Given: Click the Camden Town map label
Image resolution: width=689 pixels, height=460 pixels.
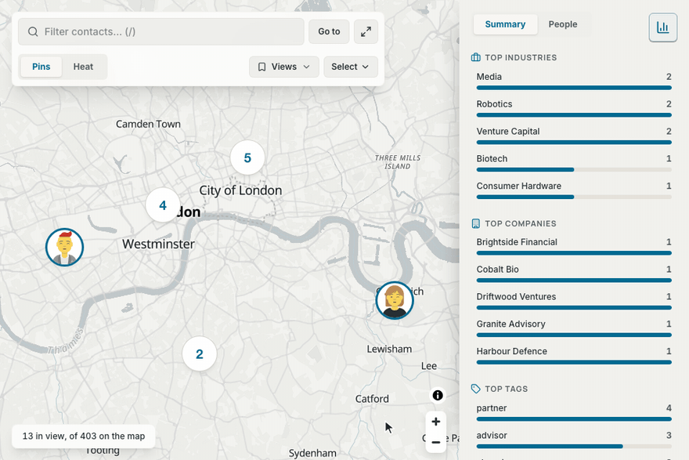Looking at the screenshot, I should pyautogui.click(x=148, y=124).
